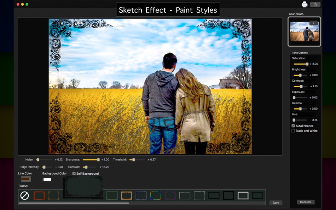Choose the thick black border frame

(228, 196)
